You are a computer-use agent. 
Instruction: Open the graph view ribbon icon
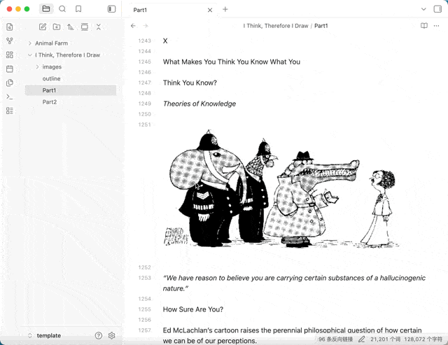(10, 41)
